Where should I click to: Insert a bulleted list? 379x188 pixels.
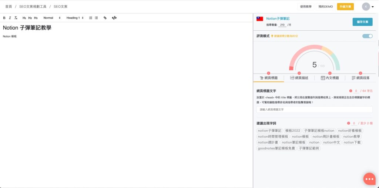pos(96,18)
